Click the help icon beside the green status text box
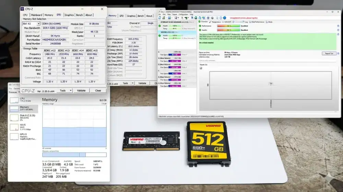 338,34
